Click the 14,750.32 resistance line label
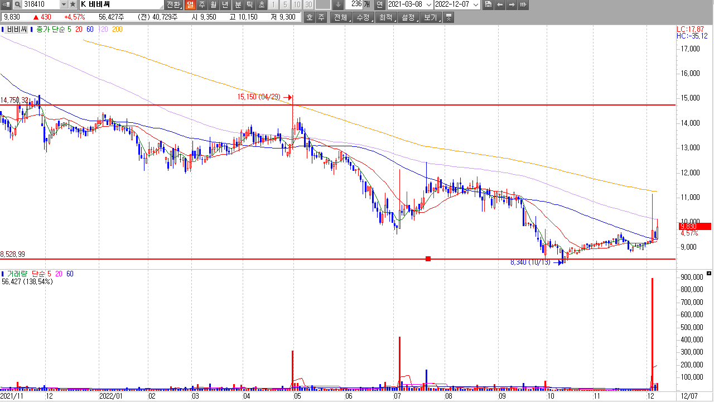Viewport: 714px width, 402px height. (15, 100)
